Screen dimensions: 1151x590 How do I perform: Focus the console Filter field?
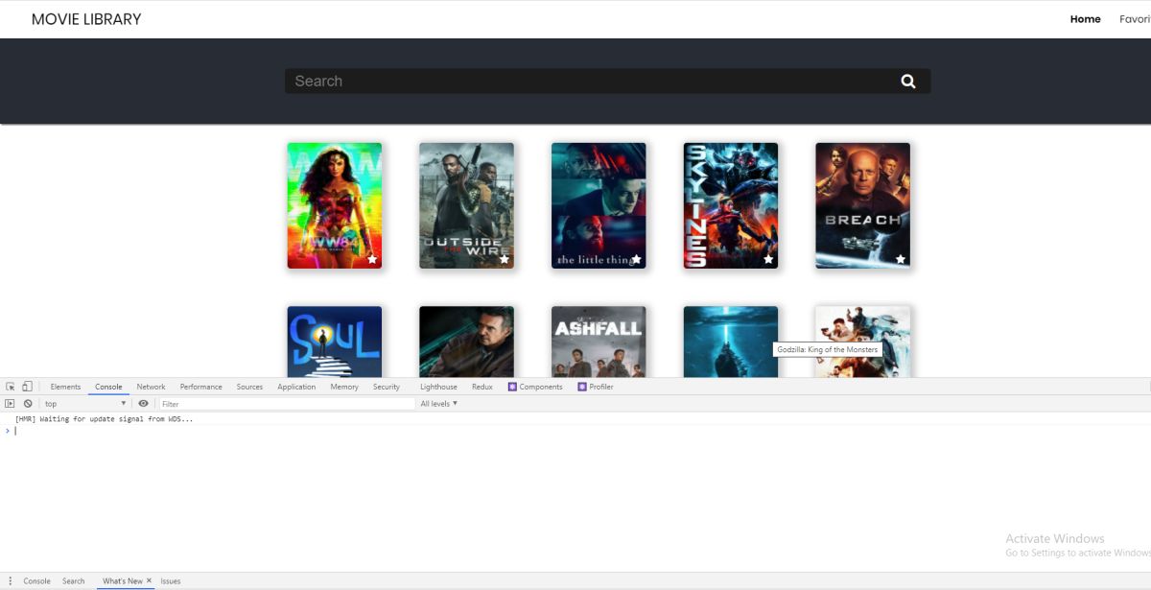point(286,404)
